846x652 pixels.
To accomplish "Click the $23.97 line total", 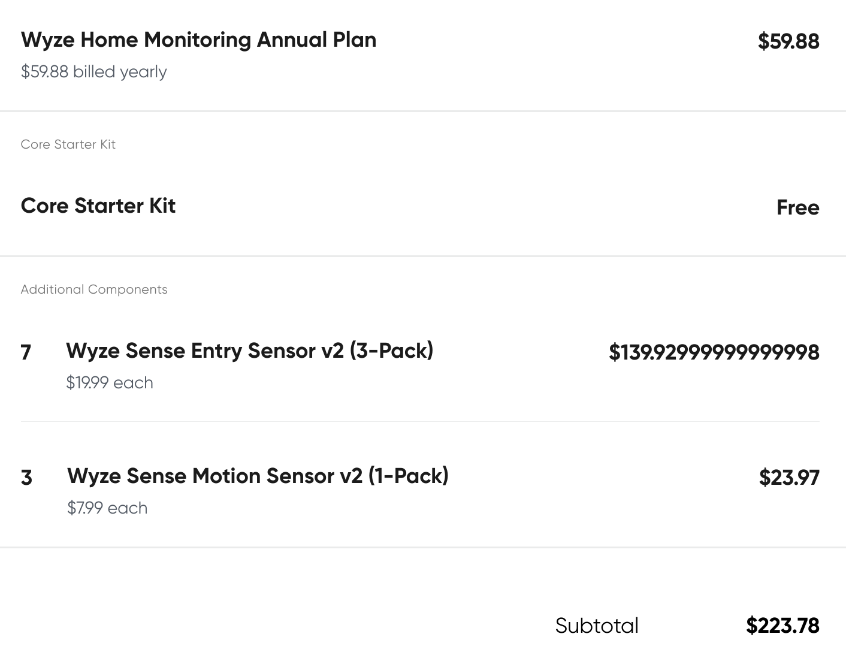I will (x=788, y=478).
